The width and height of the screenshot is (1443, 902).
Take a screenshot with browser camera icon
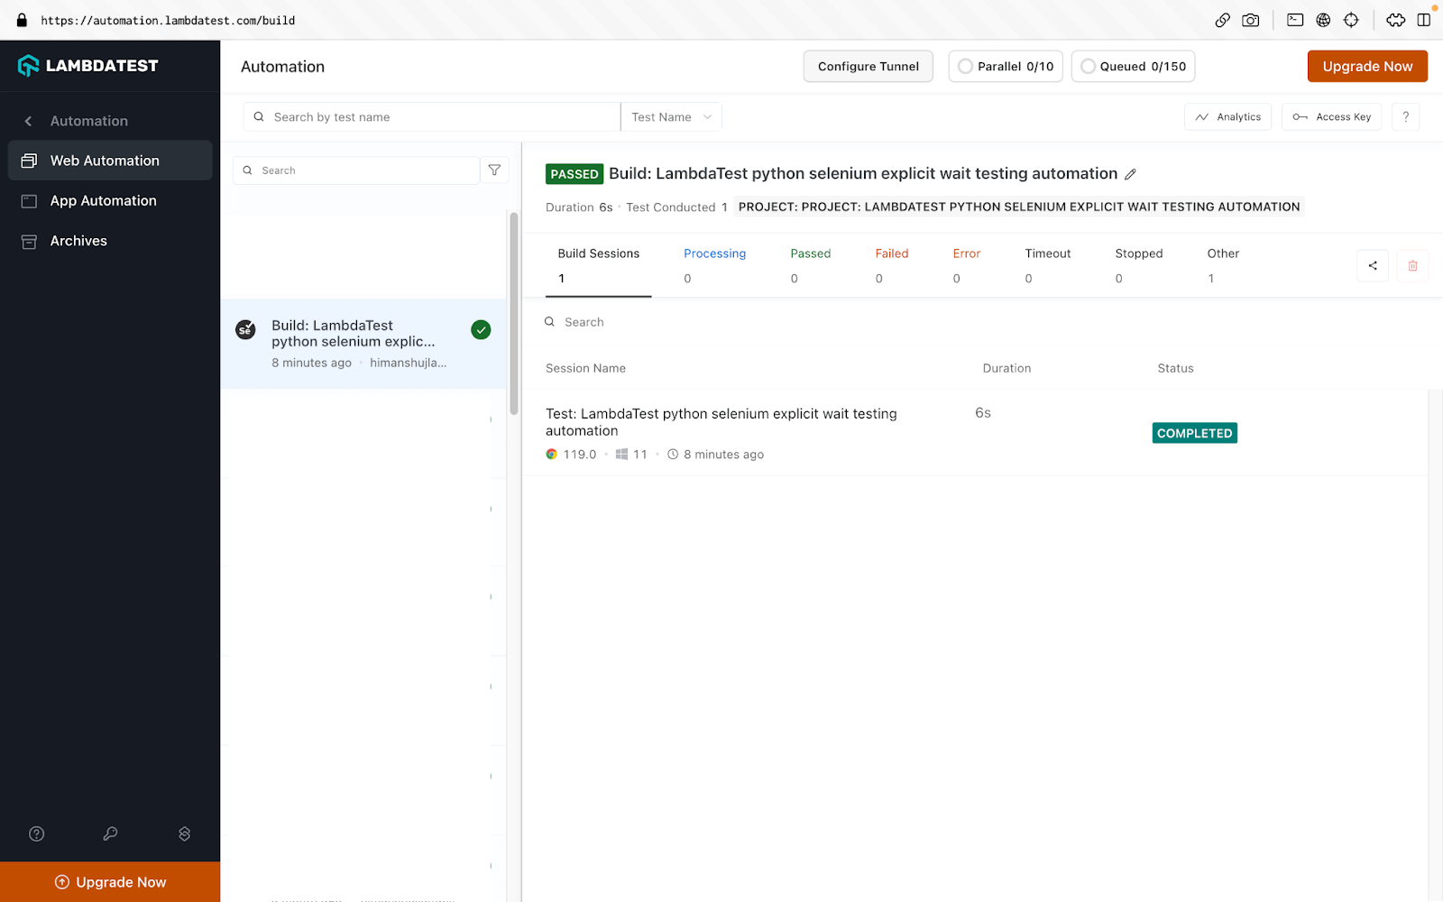[x=1250, y=20]
